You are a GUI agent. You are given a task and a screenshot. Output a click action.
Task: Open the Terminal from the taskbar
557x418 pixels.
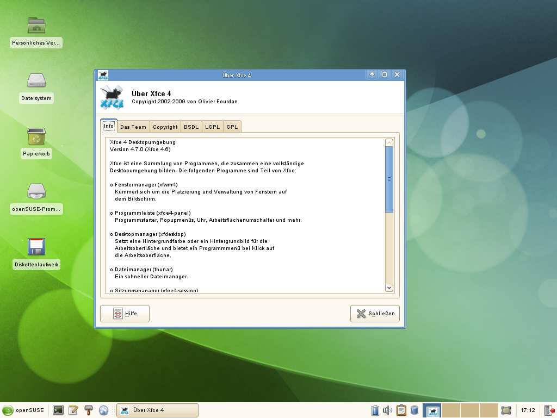pyautogui.click(x=58, y=410)
